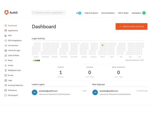Viewport: 152px width, 114px height.
Task: Click the '5 months ago' timestamp
Action: [x=142, y=91]
